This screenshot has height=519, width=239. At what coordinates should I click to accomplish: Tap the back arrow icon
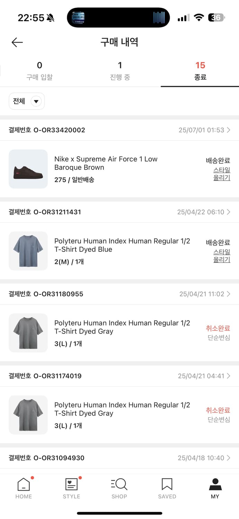17,42
